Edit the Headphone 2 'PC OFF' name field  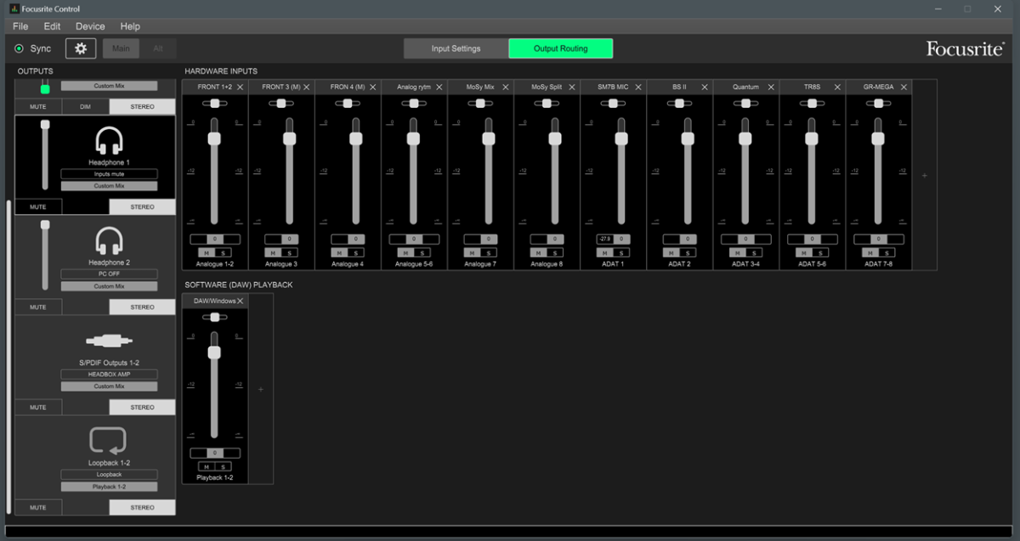coord(109,274)
